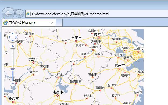This screenshot has width=168, height=105.
Task: Zoom out with the minus button
Action: tap(13, 83)
